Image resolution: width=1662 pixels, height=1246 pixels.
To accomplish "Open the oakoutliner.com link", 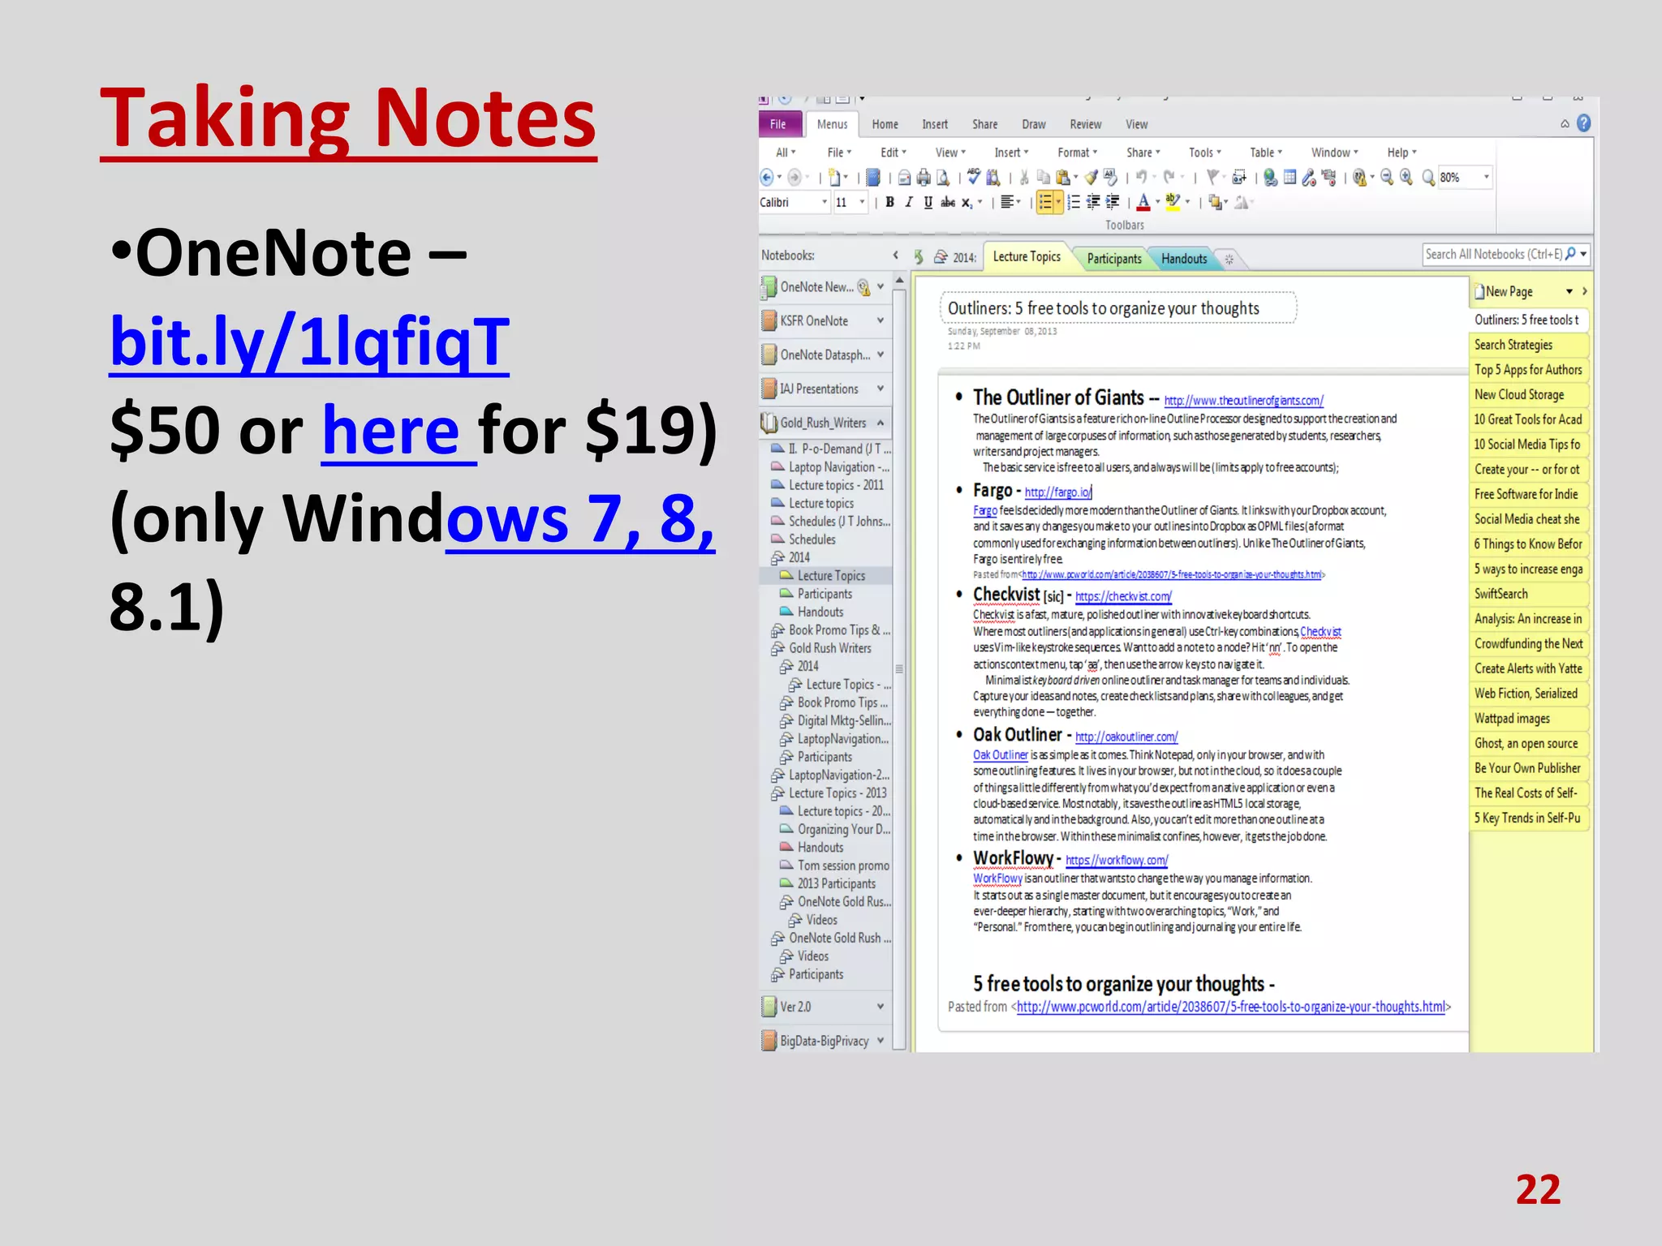I will [x=1126, y=737].
